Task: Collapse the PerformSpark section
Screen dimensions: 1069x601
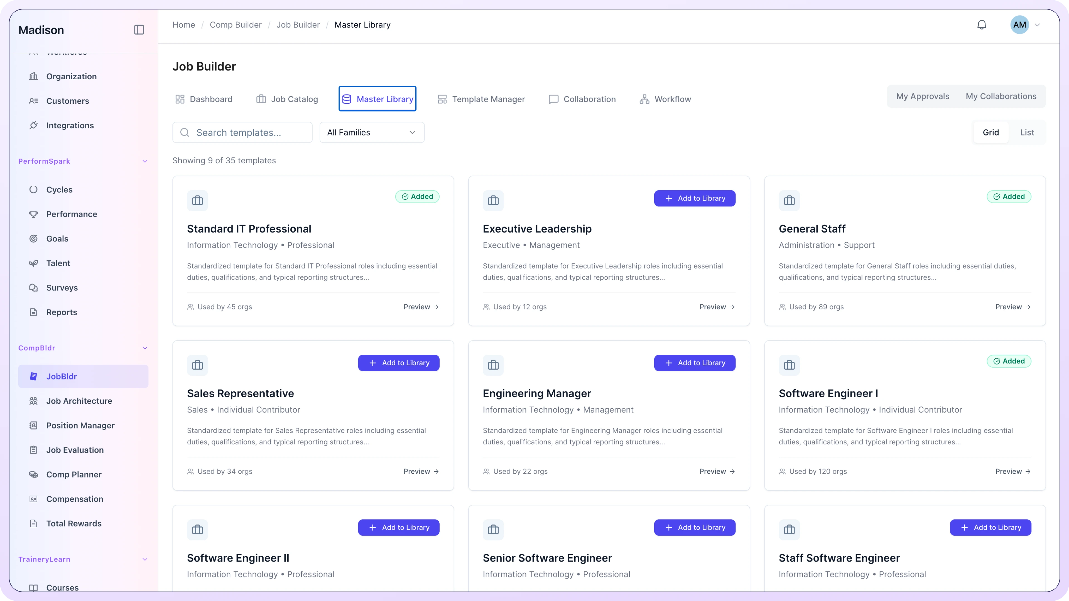Action: (x=145, y=161)
